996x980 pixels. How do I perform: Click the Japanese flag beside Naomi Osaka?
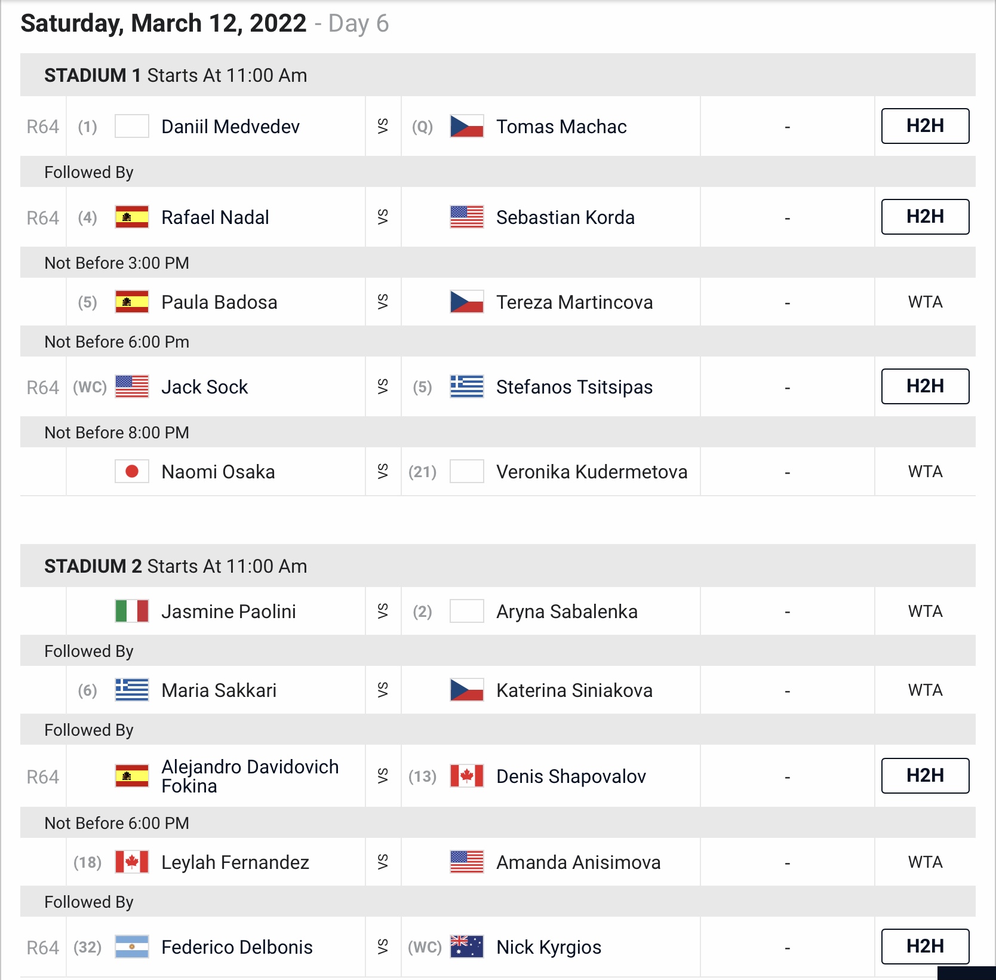coord(132,472)
